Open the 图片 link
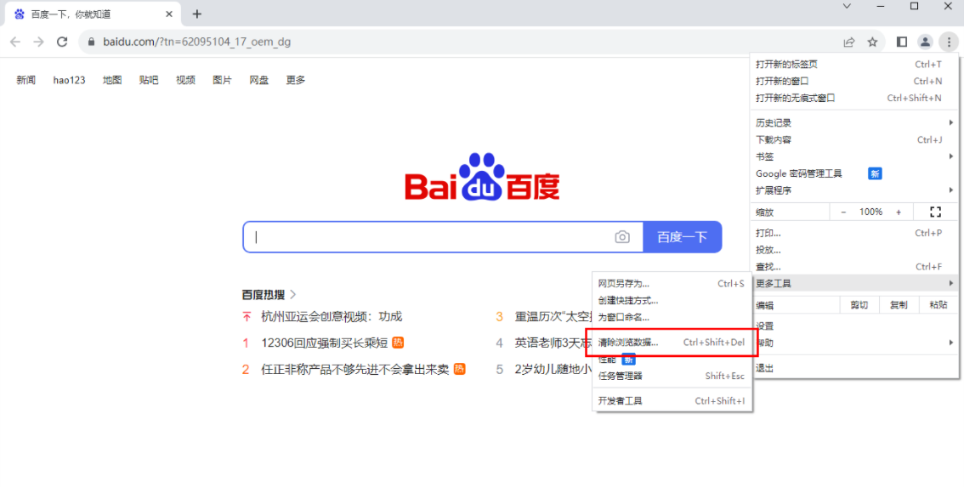This screenshot has height=487, width=964. tap(222, 80)
